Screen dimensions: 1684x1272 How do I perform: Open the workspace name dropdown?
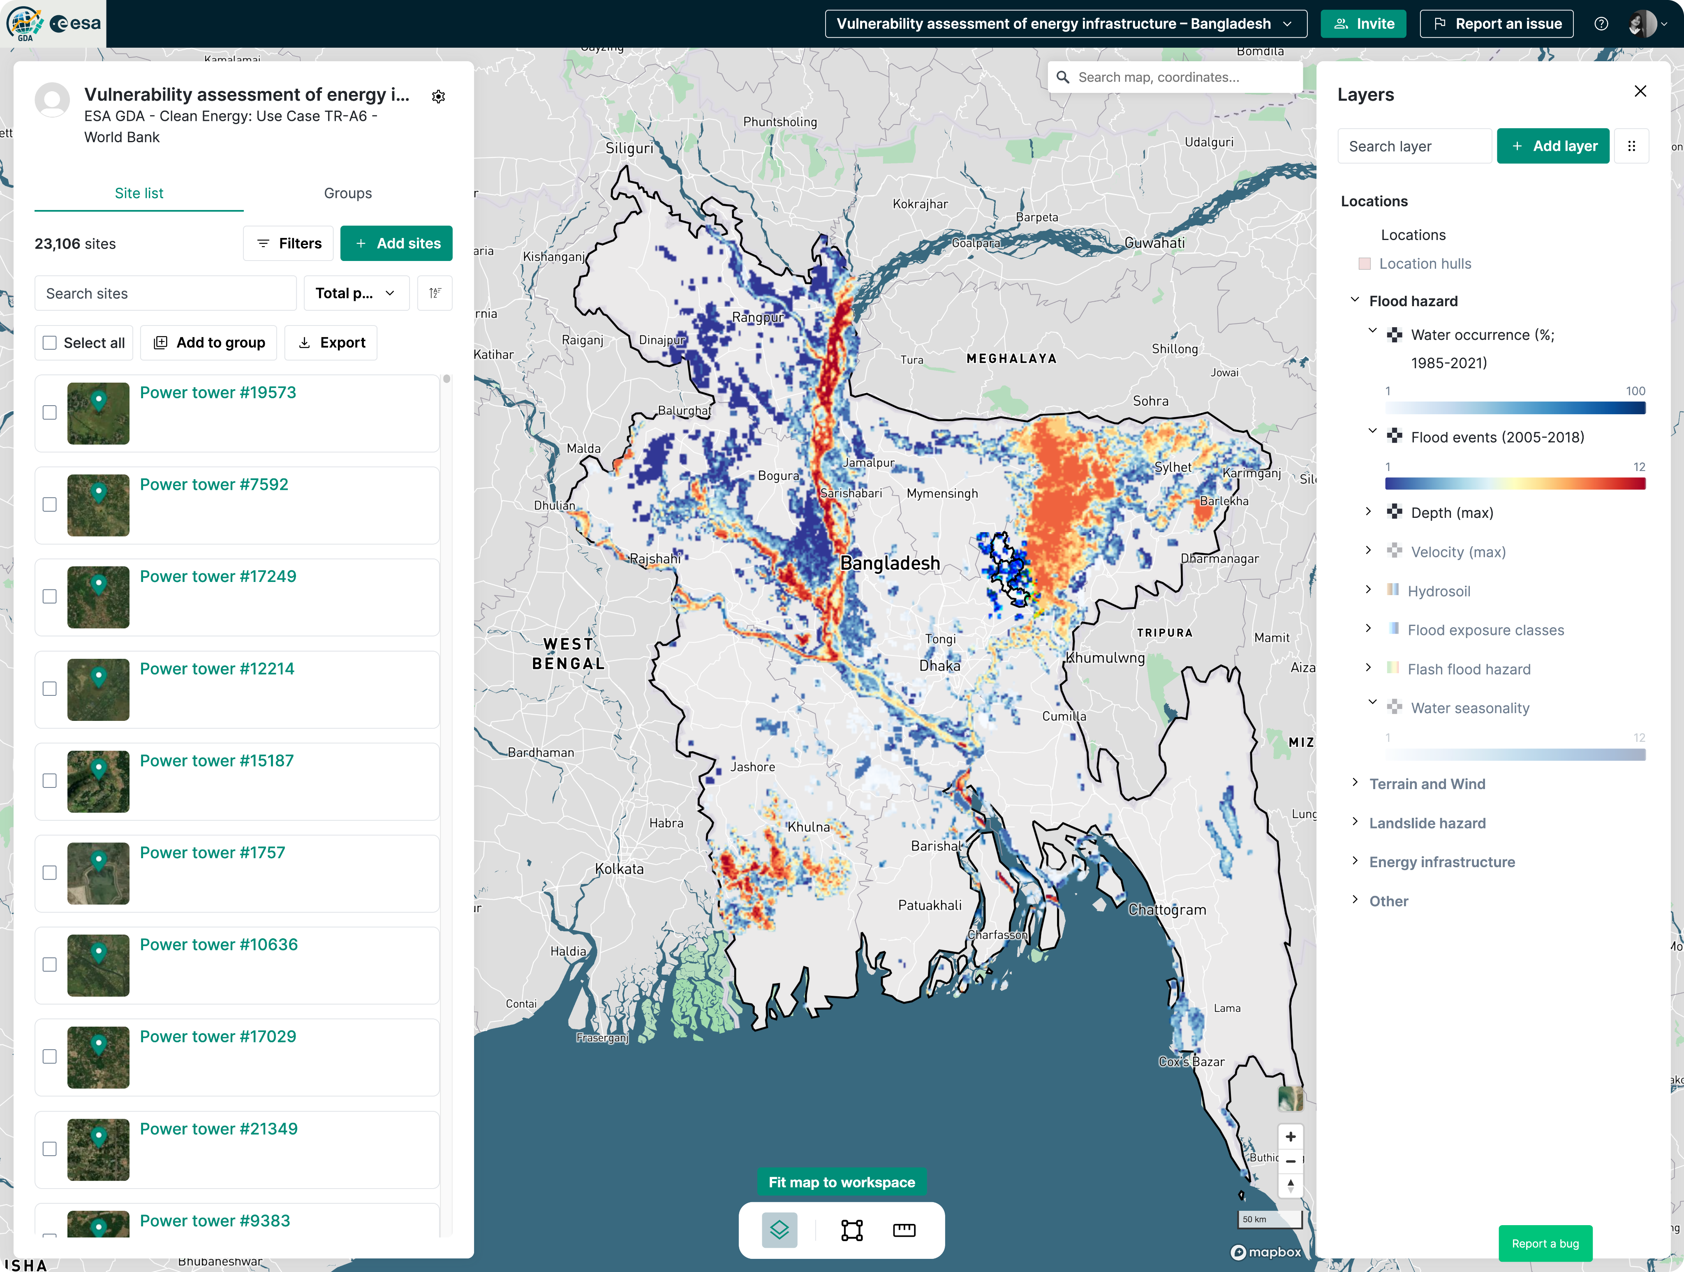1065,23
